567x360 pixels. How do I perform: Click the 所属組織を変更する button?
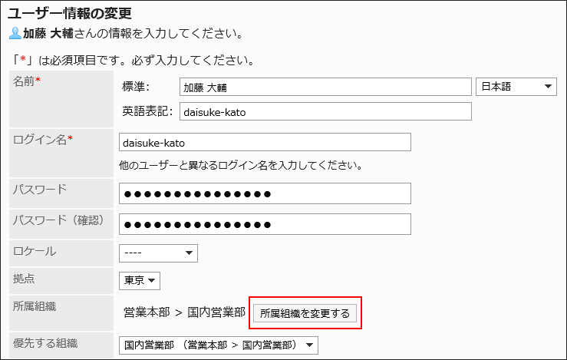[305, 313]
